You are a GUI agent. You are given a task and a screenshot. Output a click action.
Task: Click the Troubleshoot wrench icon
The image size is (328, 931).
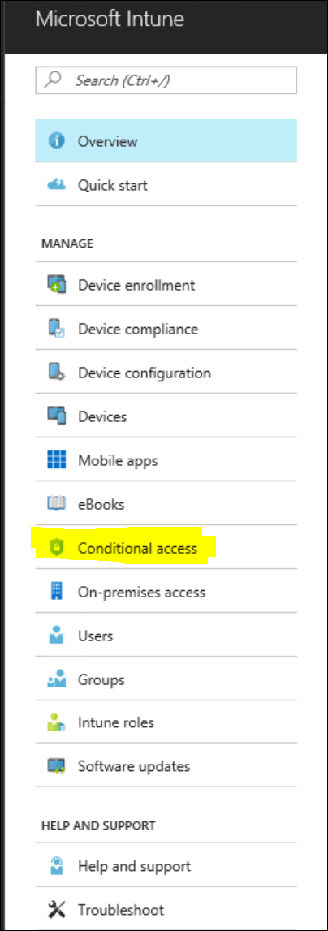tap(57, 909)
